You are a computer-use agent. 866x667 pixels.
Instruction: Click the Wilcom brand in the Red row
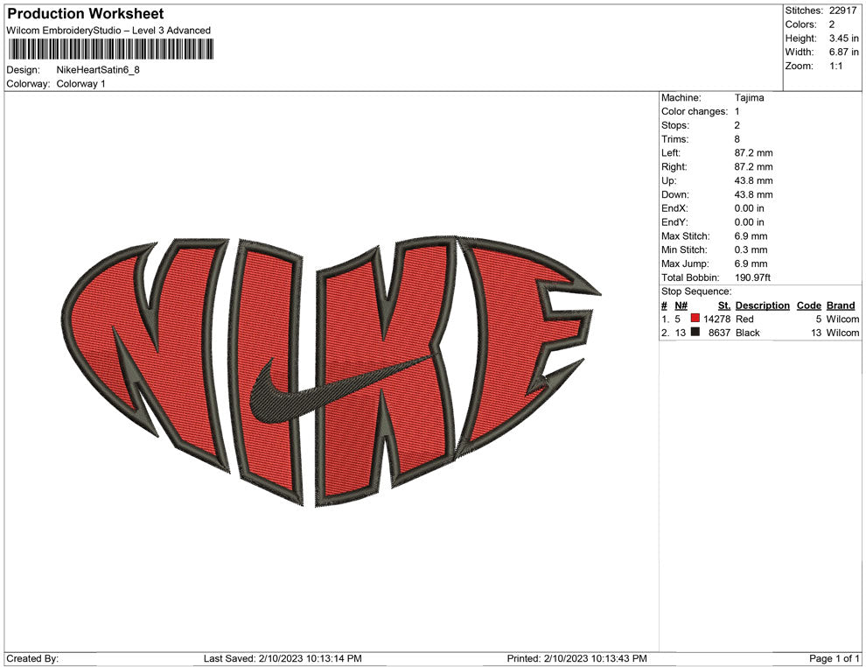pyautogui.click(x=842, y=319)
